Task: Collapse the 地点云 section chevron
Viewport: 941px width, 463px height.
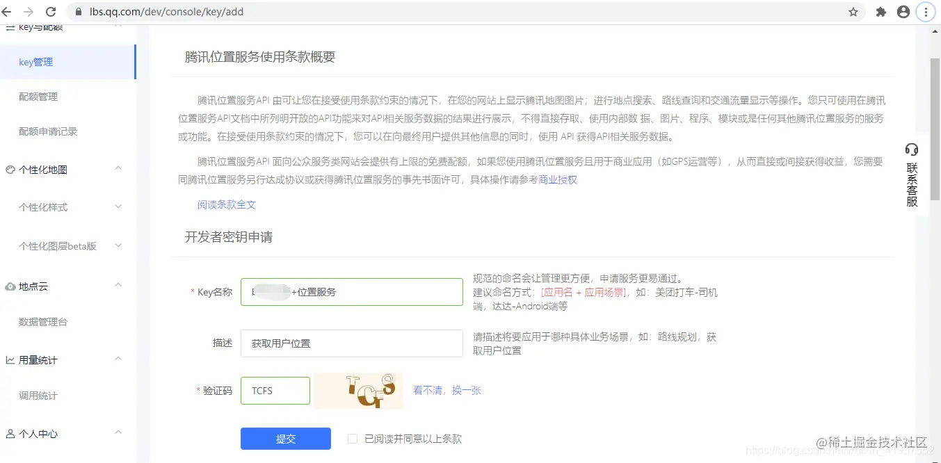Action: click(x=118, y=286)
